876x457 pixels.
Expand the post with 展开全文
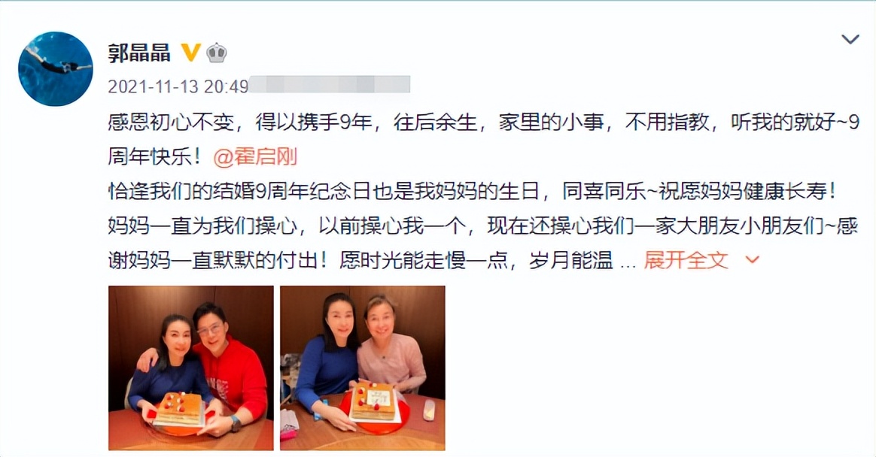[686, 260]
